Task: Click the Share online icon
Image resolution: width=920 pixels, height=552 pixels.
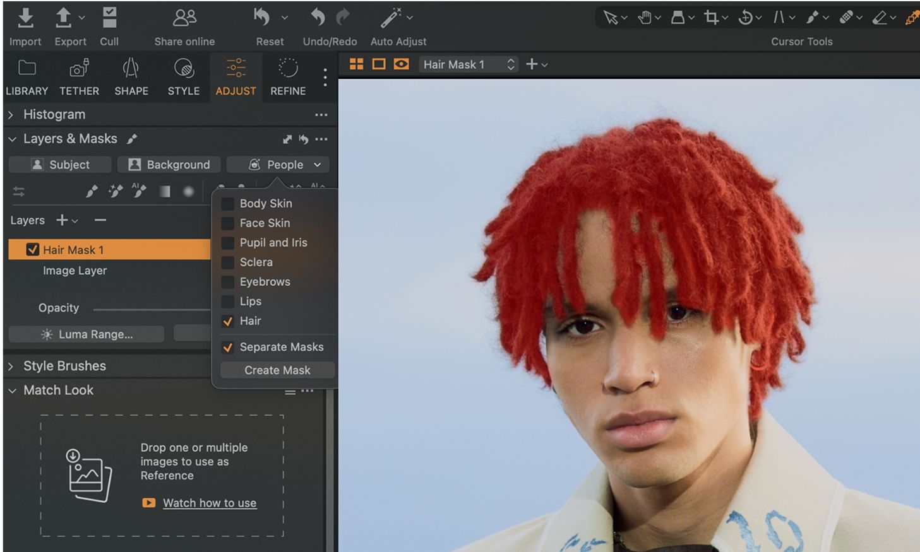Action: 184,19
